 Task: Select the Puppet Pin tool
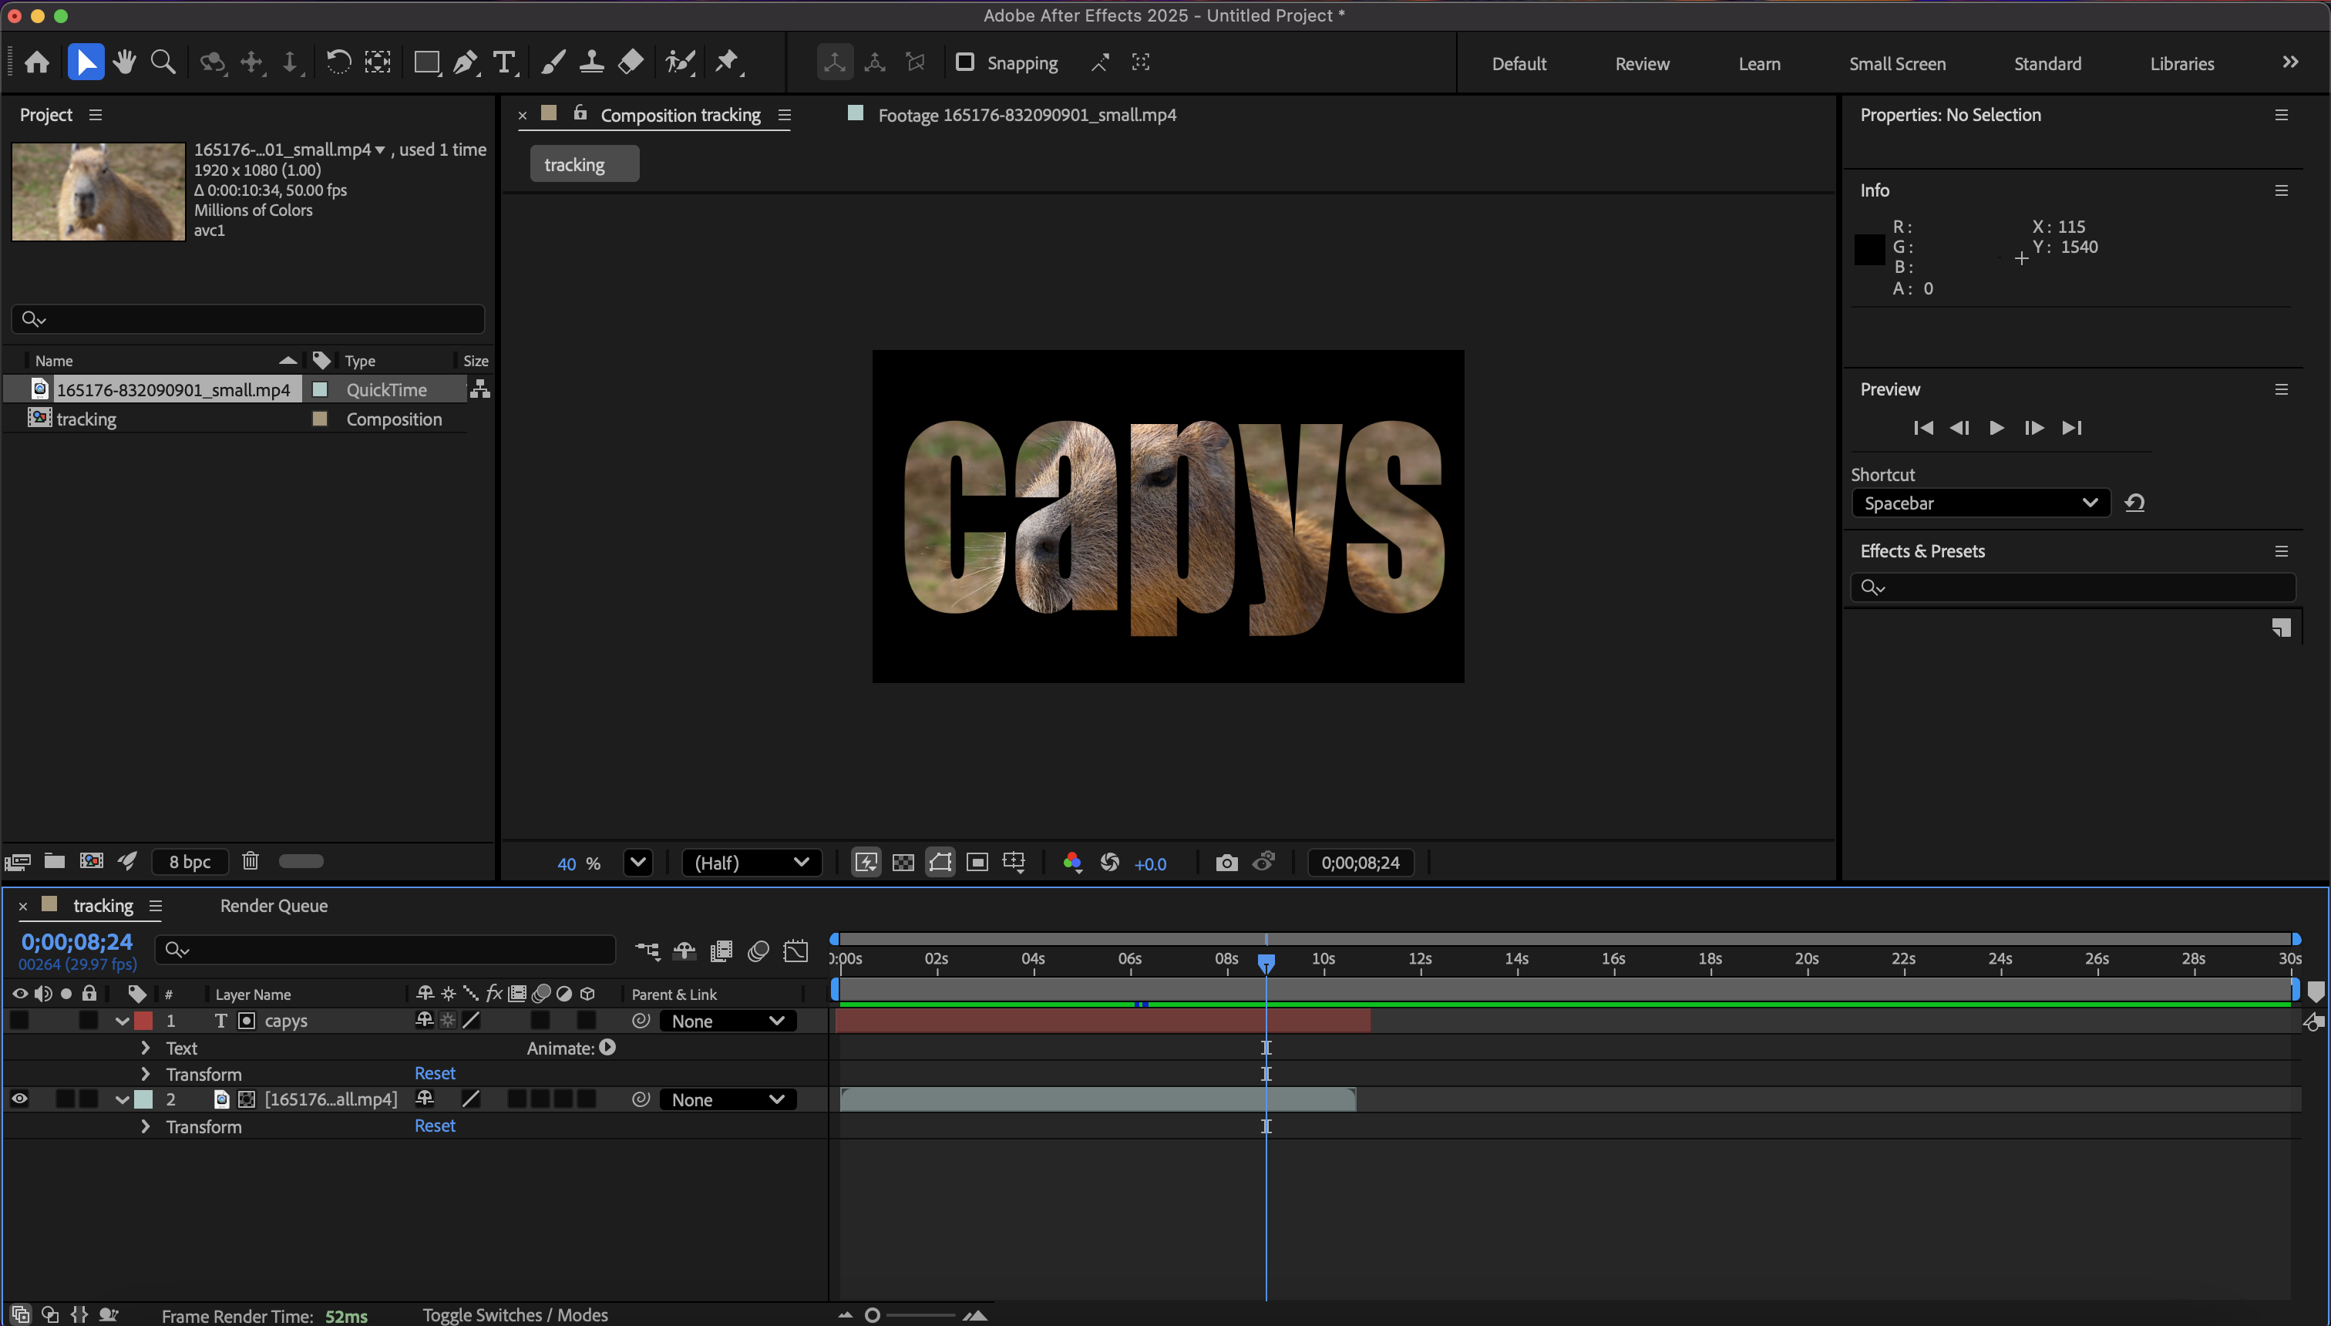pos(727,62)
